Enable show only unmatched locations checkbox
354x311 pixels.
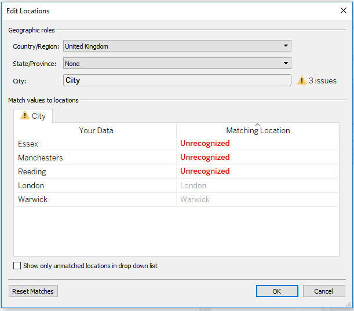coord(17,266)
